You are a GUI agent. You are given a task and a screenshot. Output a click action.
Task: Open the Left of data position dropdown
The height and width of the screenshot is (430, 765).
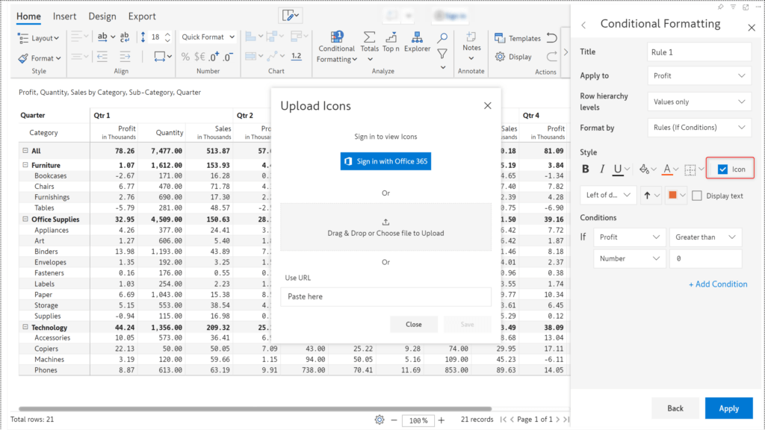(x=608, y=195)
